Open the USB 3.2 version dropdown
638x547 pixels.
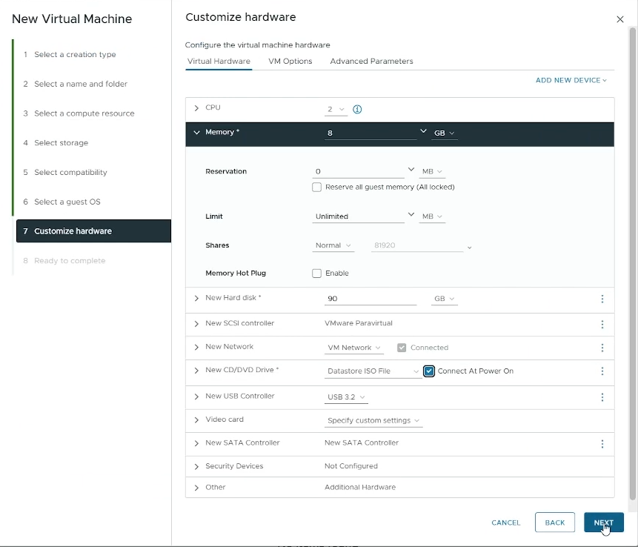[346, 397]
